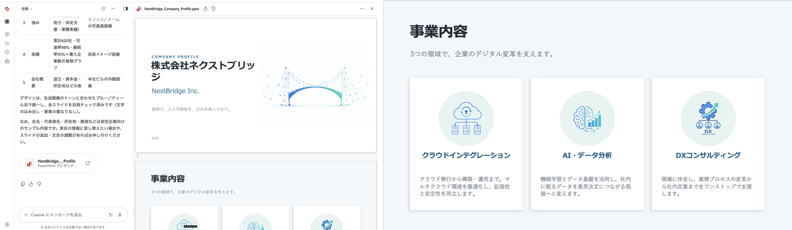The width and height of the screenshot is (792, 230).
Task: Click the PowerPoint file icon in the preview header
Action: 140,9
